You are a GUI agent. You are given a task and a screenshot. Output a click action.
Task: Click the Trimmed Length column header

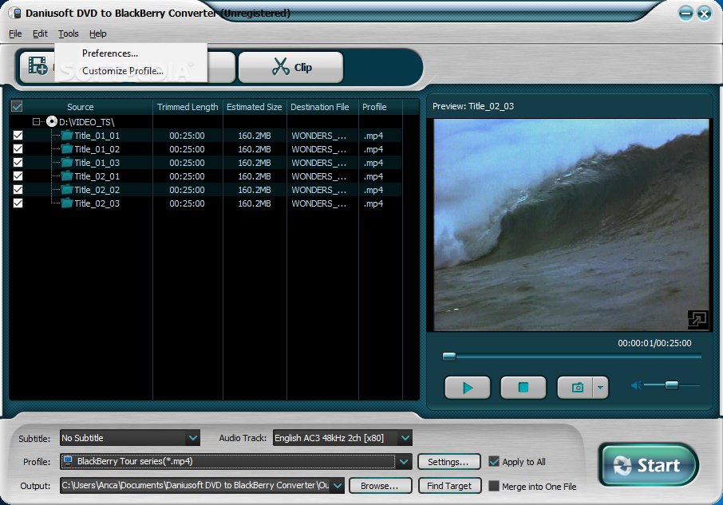(x=188, y=107)
